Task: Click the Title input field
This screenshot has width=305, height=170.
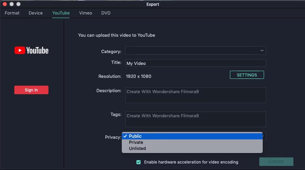Action: 195,63
